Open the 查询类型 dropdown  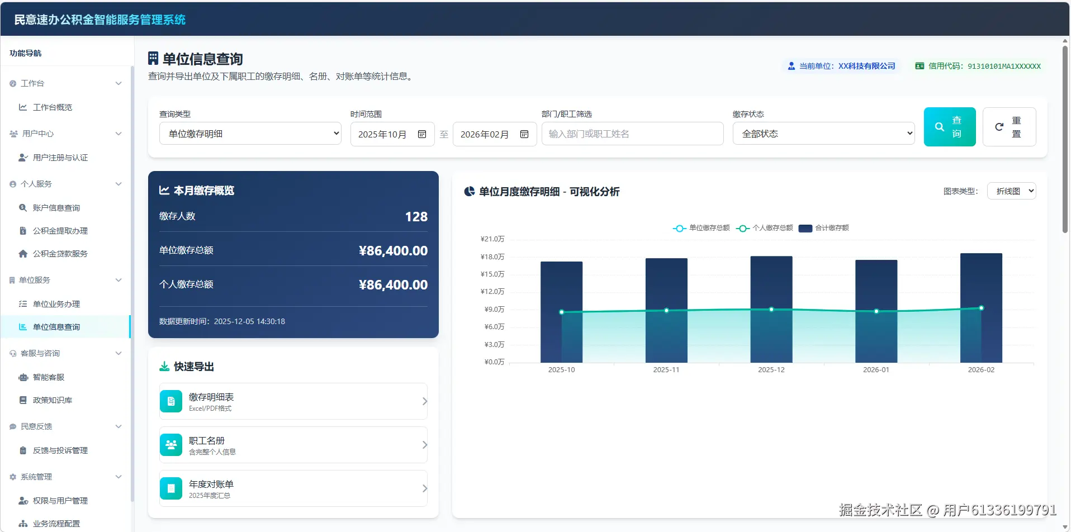pos(250,134)
